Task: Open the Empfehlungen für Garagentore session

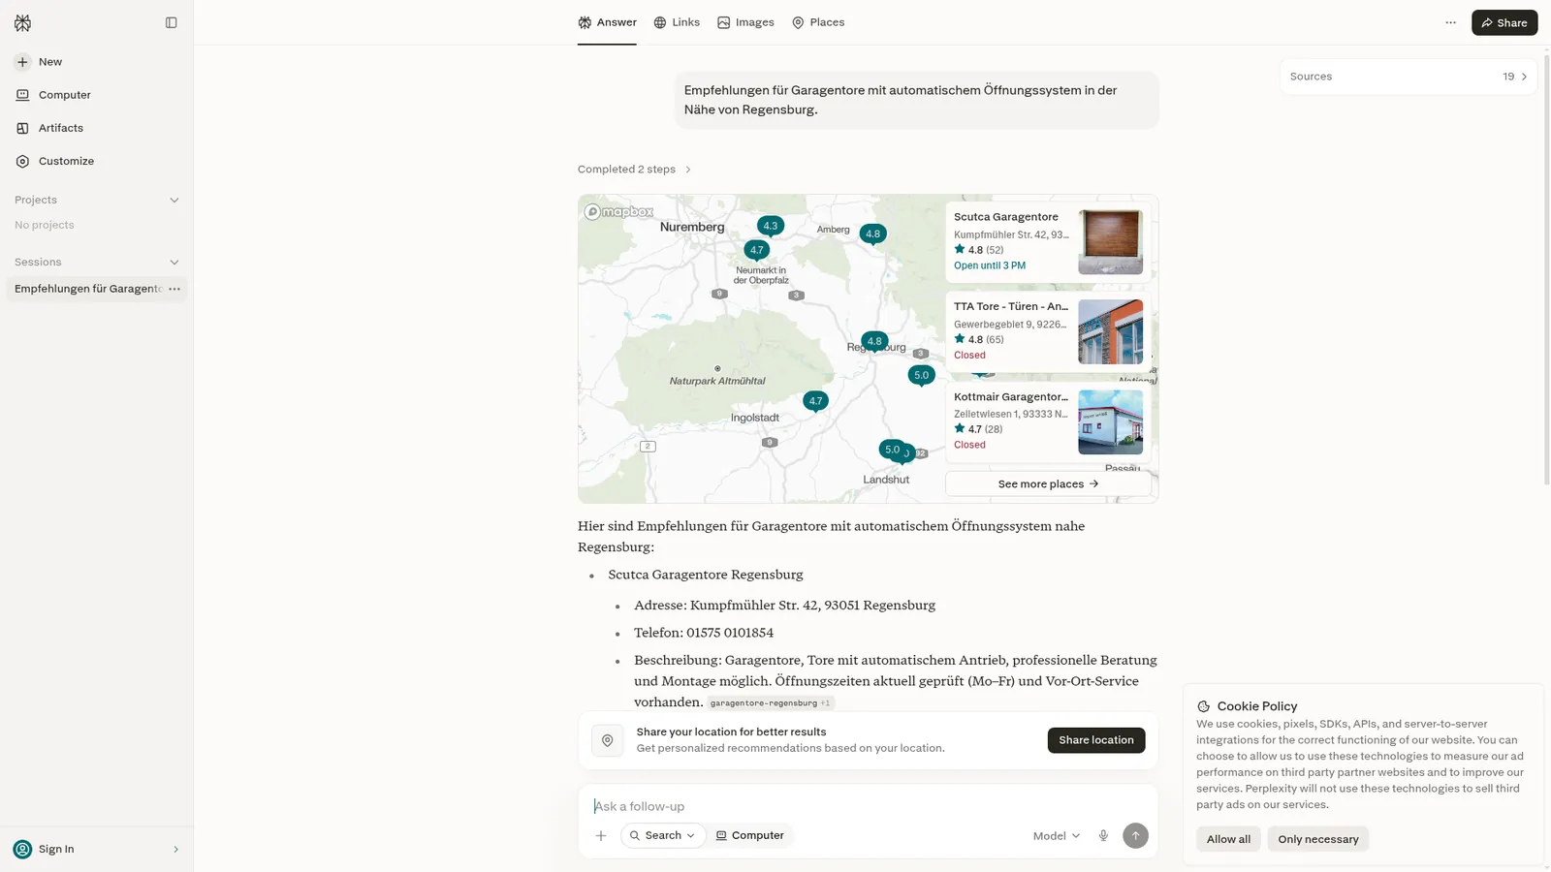Action: pyautogui.click(x=88, y=289)
